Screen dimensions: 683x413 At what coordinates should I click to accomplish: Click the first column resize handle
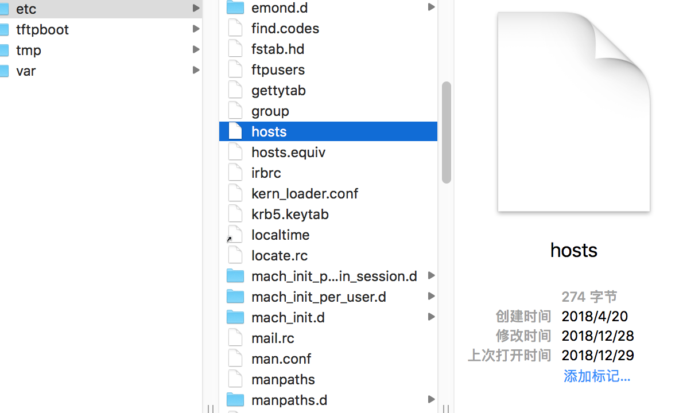(211, 408)
